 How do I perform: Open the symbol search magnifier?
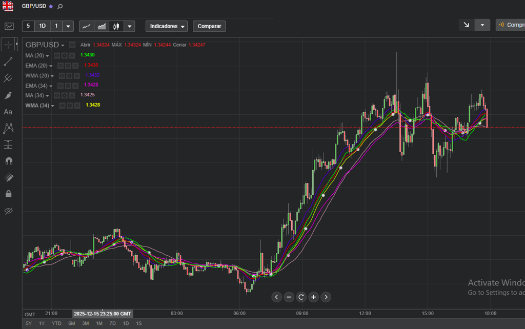click(x=60, y=6)
